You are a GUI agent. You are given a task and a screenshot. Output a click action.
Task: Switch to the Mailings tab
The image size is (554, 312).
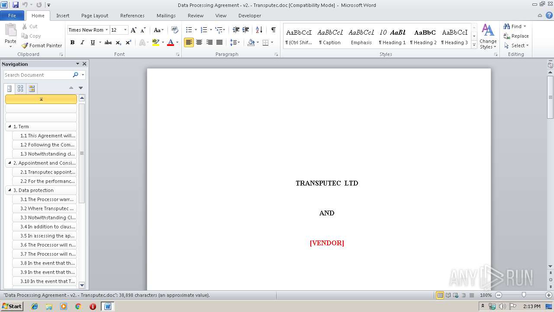(x=166, y=16)
